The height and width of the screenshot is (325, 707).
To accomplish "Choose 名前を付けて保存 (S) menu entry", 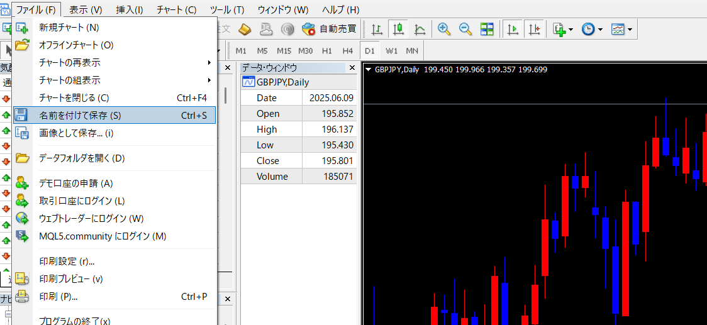I will [x=114, y=116].
